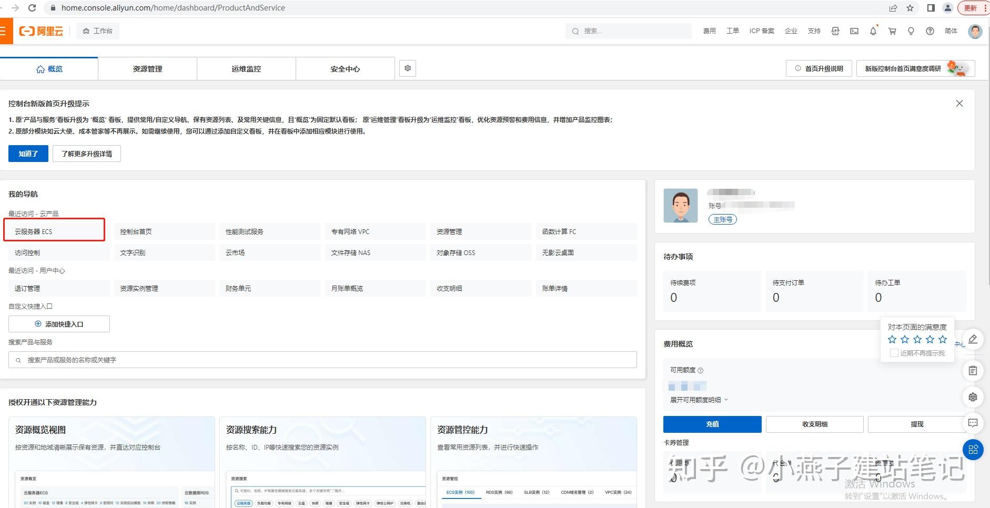Open the help question mark icon
This screenshot has width=990, height=508.
(x=930, y=31)
